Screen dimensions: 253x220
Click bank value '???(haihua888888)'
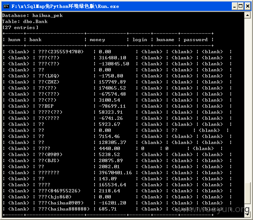point(64,209)
